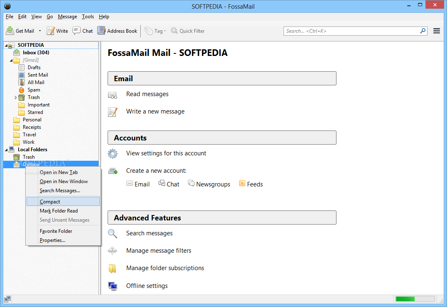Click the global search input field

tap(351, 31)
